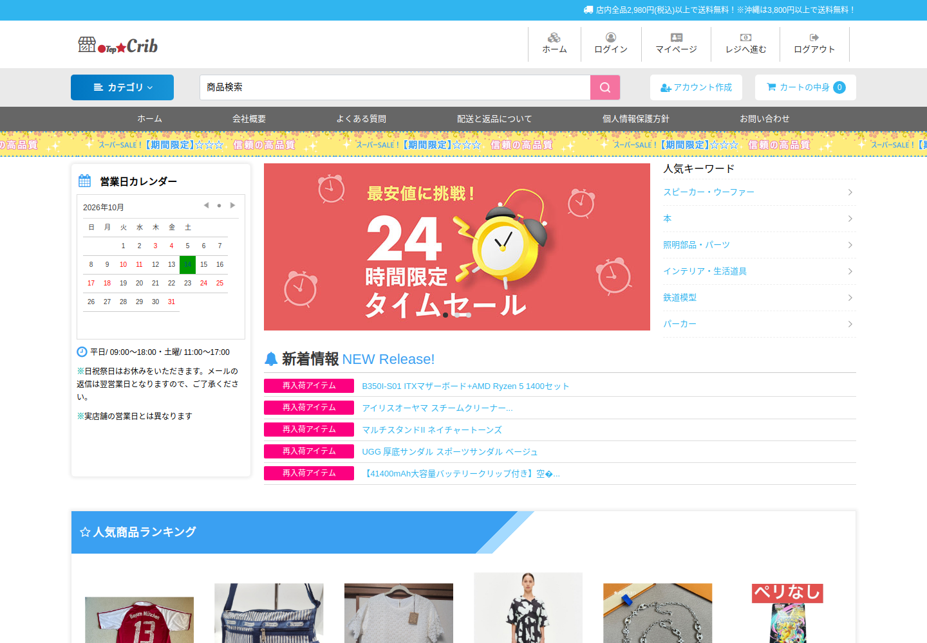Open アイリスオーヤマ スチームクリーナー link
This screenshot has width=927, height=643.
pyautogui.click(x=437, y=408)
